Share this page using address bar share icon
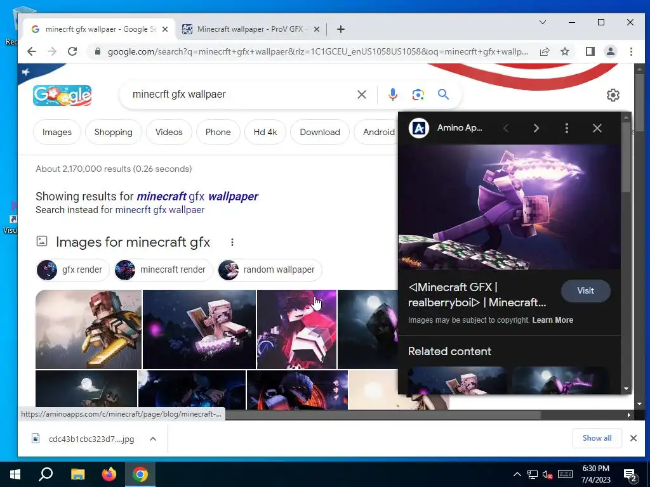Image resolution: width=650 pixels, height=487 pixels. pyautogui.click(x=544, y=51)
